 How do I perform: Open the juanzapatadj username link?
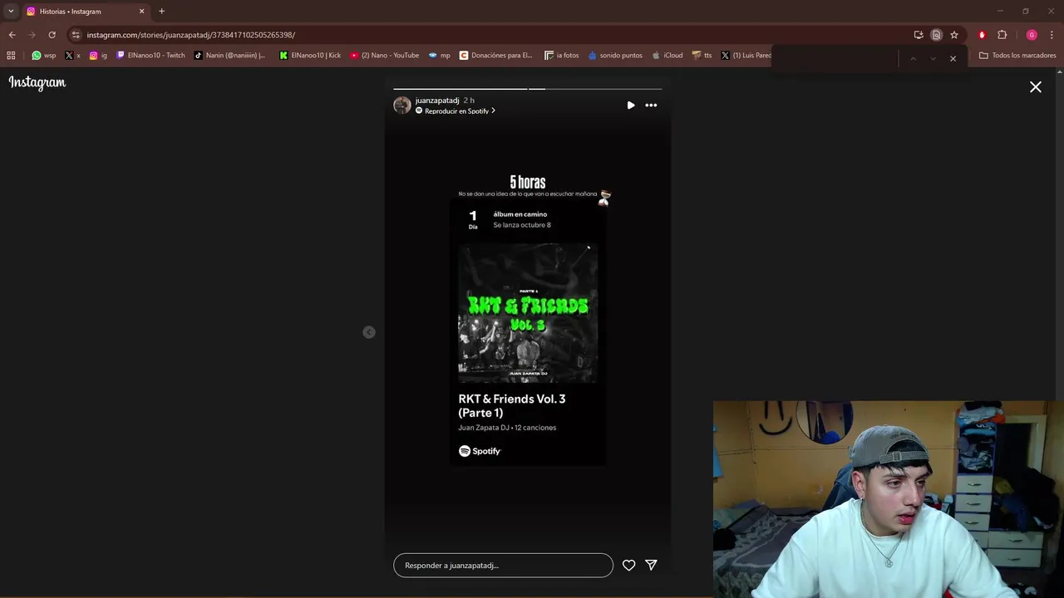(x=437, y=100)
